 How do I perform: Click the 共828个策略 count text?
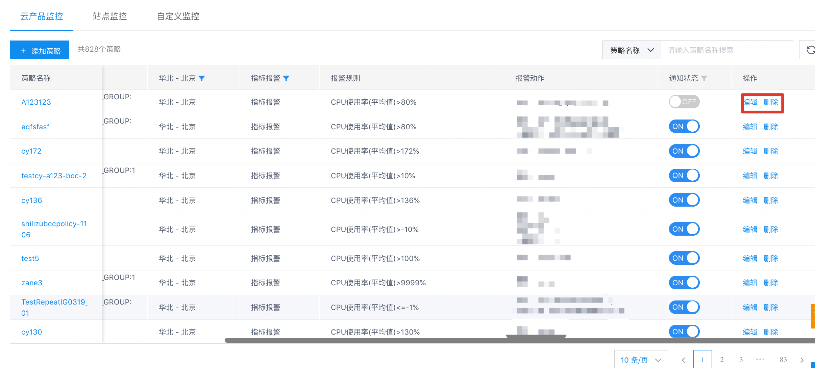(99, 49)
